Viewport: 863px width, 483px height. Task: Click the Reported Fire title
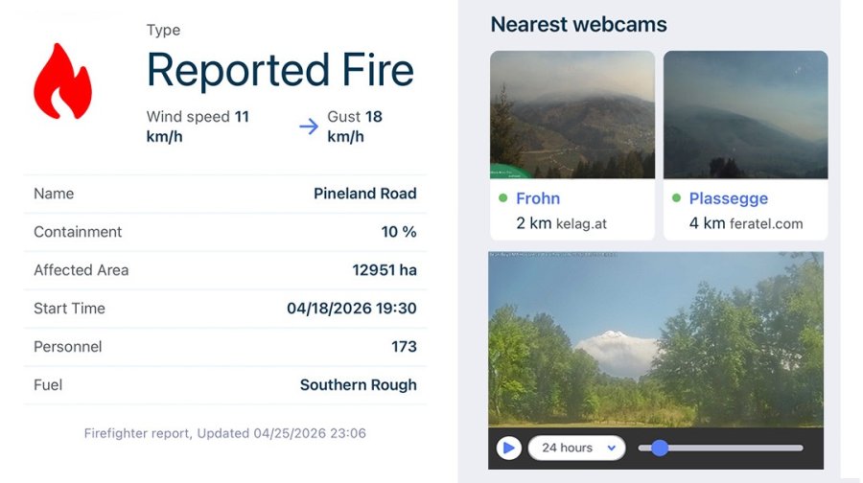pyautogui.click(x=280, y=71)
